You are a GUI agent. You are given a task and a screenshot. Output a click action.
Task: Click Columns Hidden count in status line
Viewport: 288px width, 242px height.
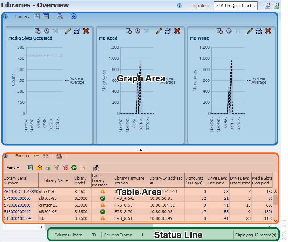point(94,235)
